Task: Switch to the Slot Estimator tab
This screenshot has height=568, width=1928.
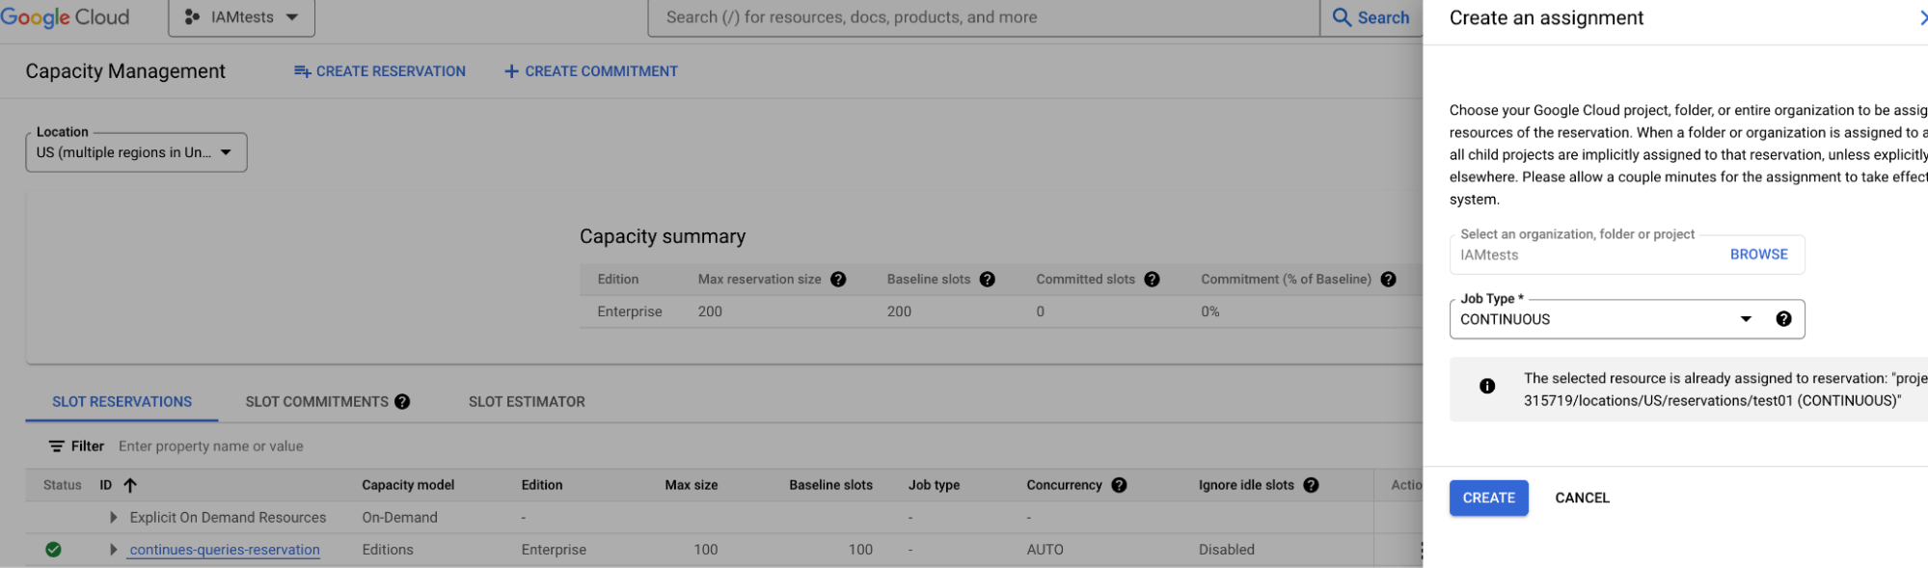Action: [x=527, y=402]
